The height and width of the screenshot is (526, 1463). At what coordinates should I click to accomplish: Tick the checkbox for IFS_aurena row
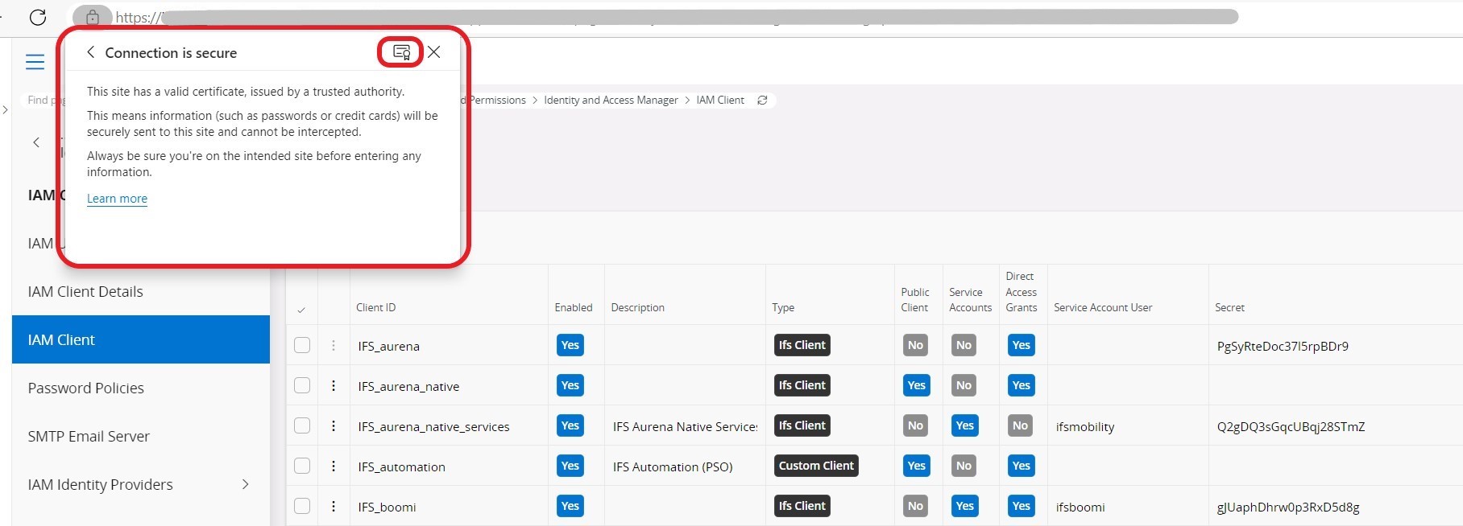tap(302, 345)
